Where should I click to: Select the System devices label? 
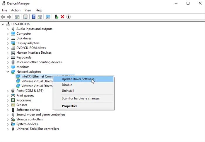click(x=27, y=124)
